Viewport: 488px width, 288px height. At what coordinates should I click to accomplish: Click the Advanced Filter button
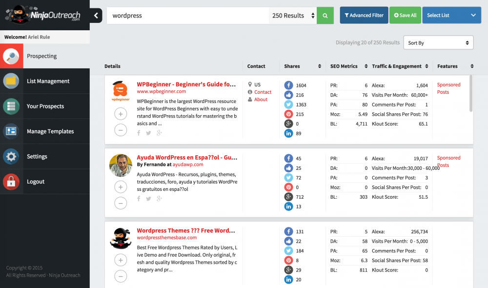[364, 15]
